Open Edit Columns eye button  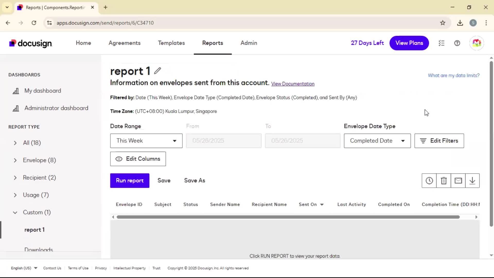[138, 159]
